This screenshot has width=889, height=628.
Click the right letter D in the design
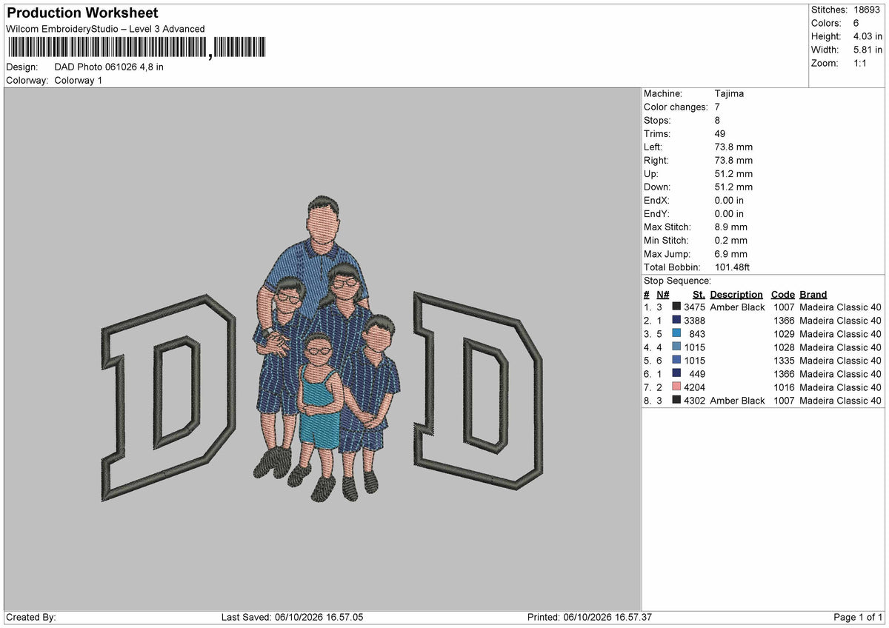click(x=478, y=391)
